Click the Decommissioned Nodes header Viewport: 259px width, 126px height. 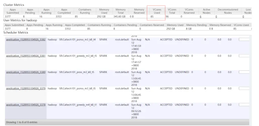[228, 11]
